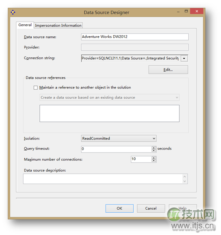Decrease Query timeout with down arrow
Screen dimensions: 221x235
154,151
